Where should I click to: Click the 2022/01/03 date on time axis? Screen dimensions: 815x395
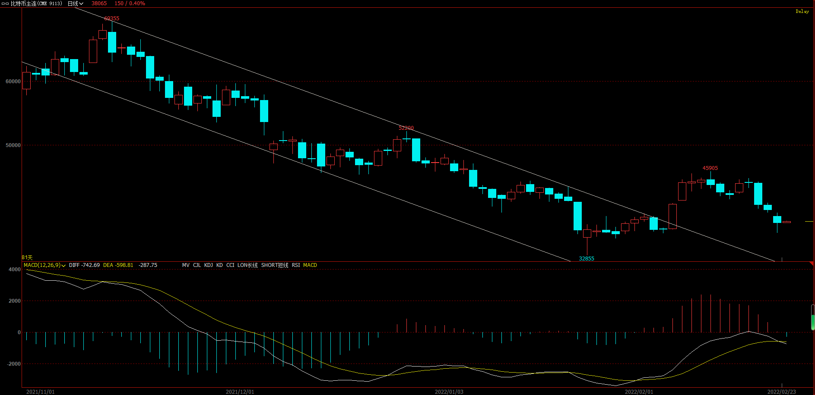[449, 392]
